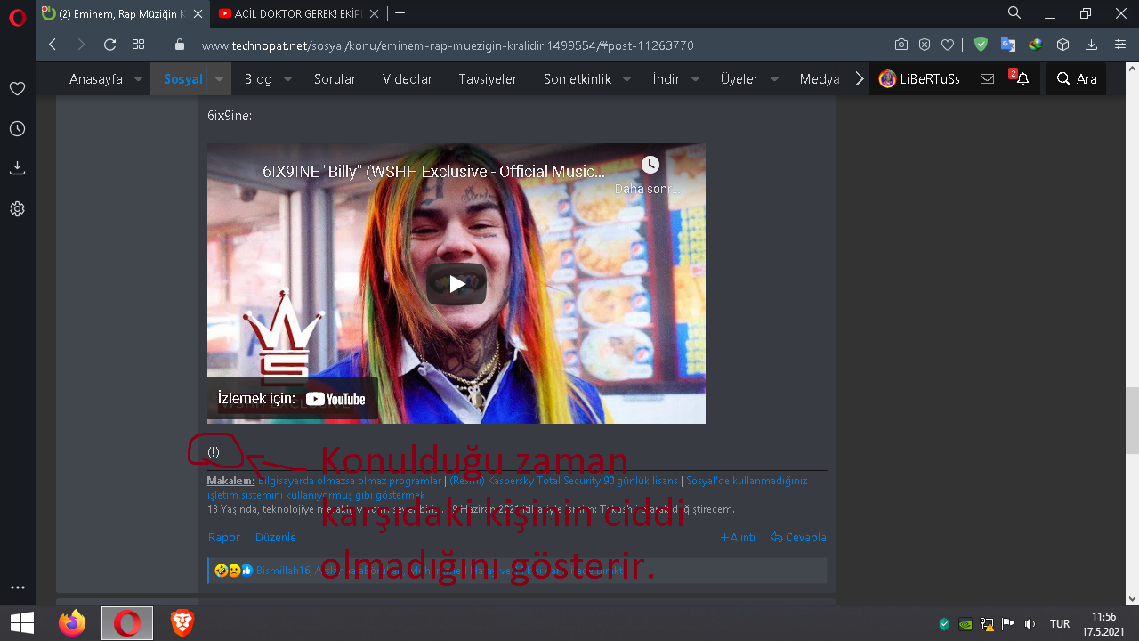Open browser downloads from the toolbar arrow icon
The height and width of the screenshot is (641, 1139).
point(1089,45)
